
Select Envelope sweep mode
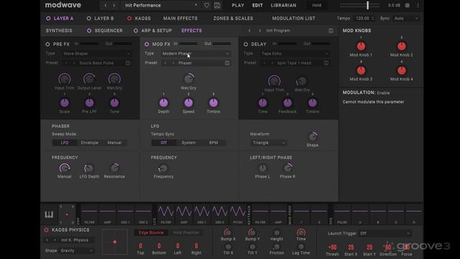pyautogui.click(x=89, y=142)
